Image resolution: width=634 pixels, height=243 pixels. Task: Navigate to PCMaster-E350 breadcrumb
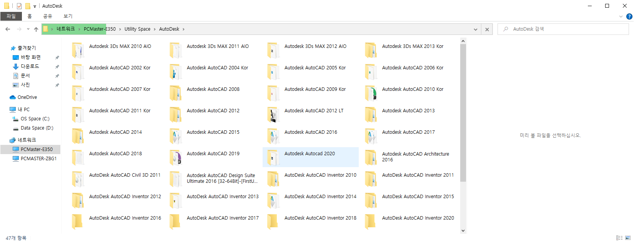[100, 29]
